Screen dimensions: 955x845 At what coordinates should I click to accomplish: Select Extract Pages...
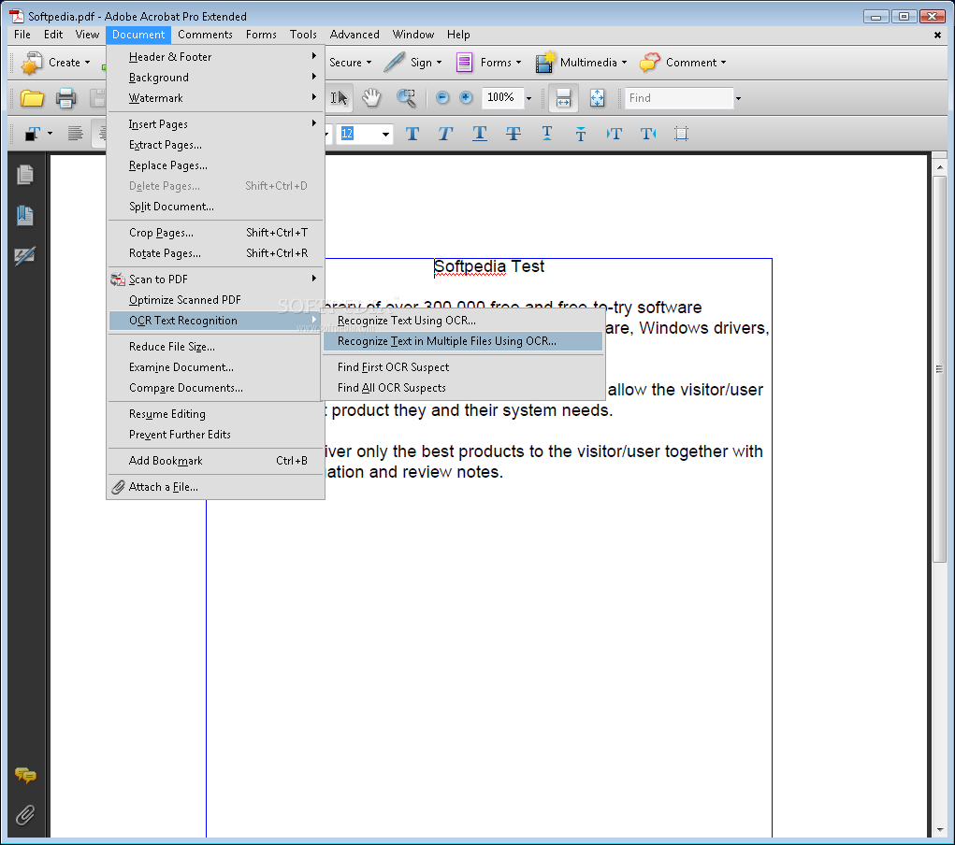[x=216, y=145]
